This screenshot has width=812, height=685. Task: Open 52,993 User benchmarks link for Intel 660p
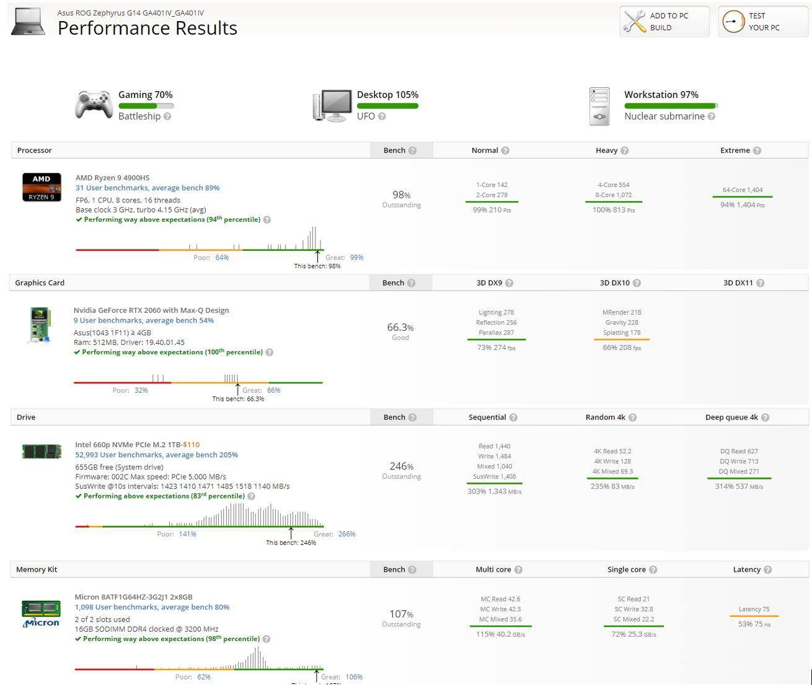click(156, 455)
